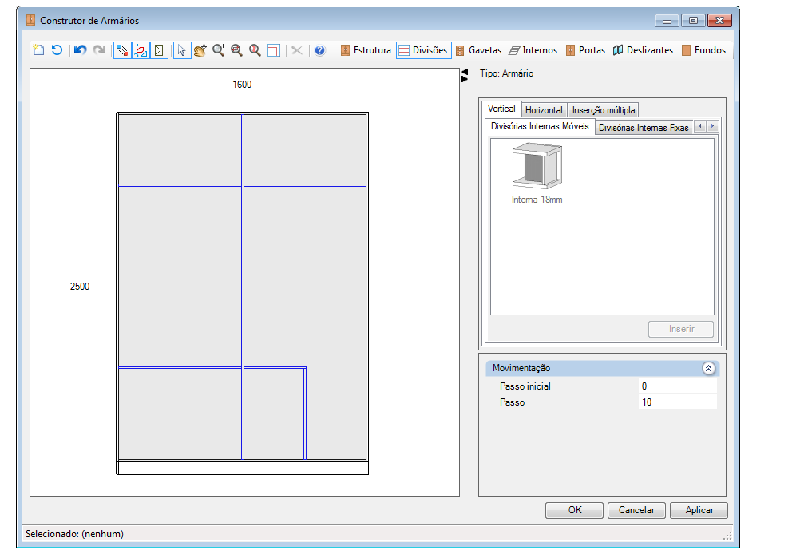Click the Aplicar button
Screen dimensions: 800x558
(699, 510)
